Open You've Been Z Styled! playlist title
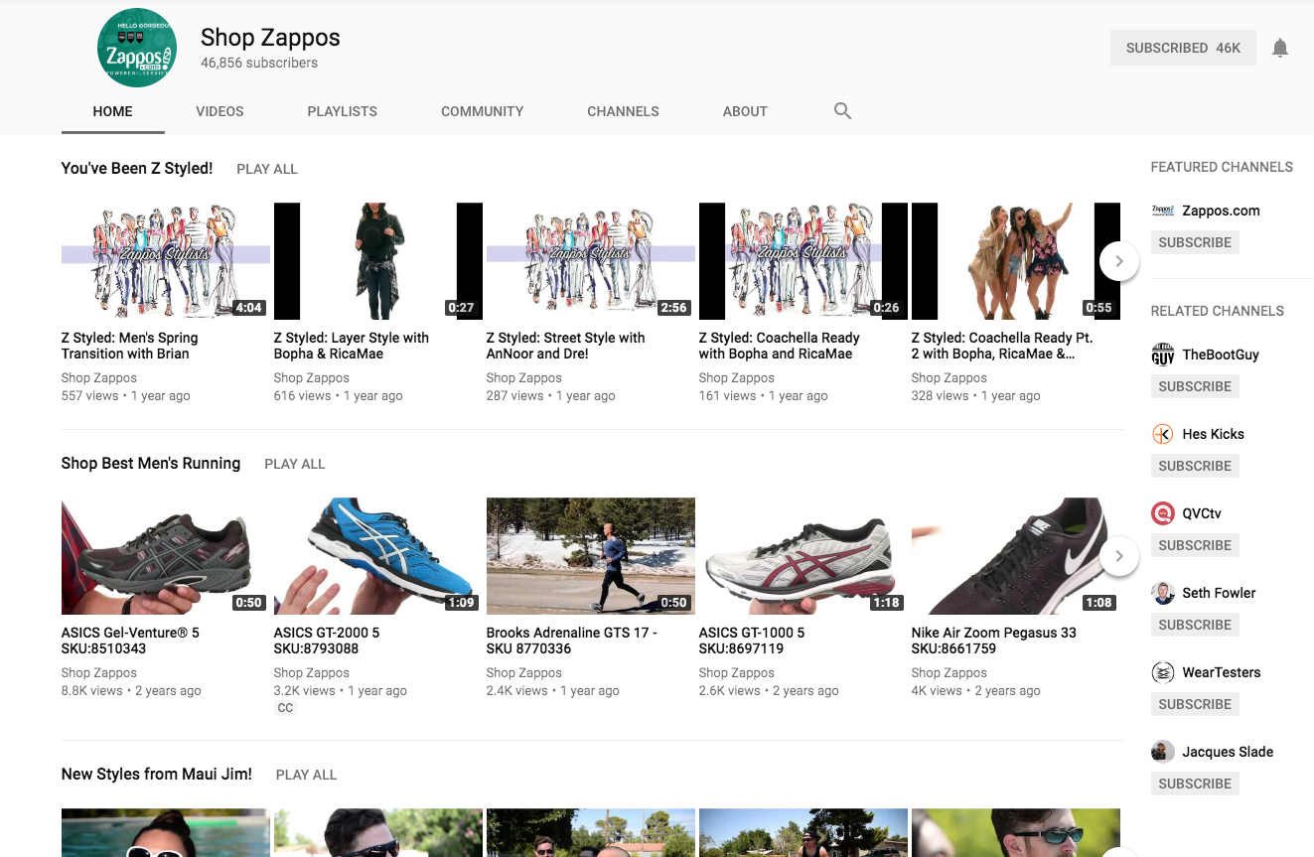Viewport: 1314px width, 857px height. pyautogui.click(x=137, y=169)
